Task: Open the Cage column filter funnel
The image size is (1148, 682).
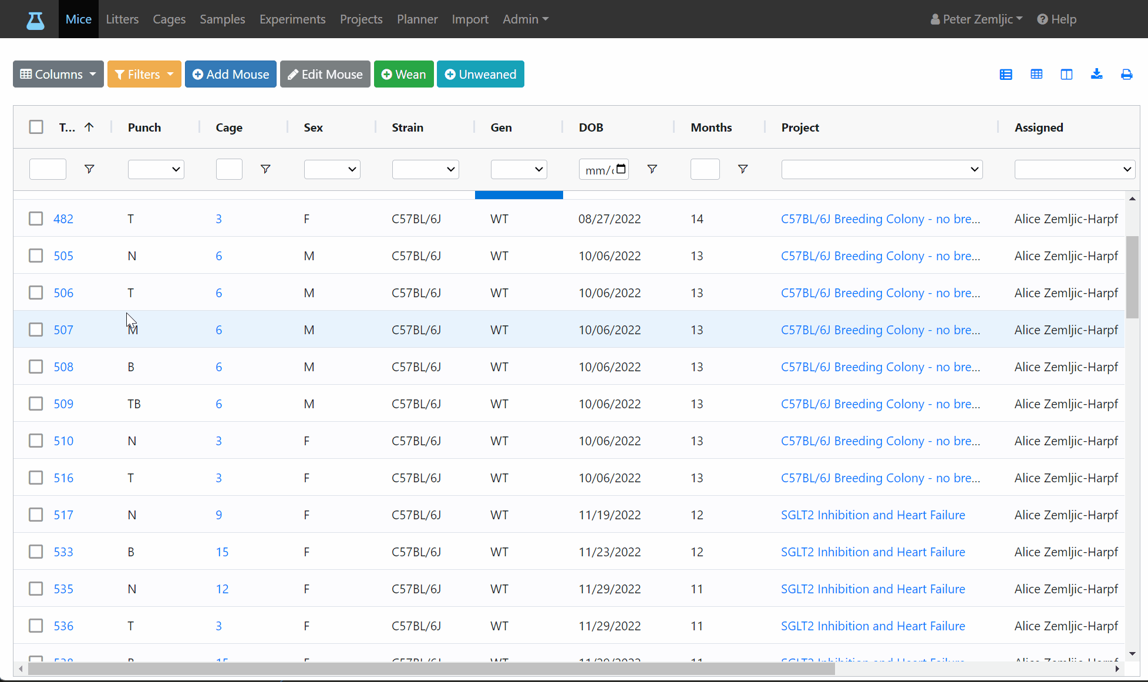Action: coord(265,169)
